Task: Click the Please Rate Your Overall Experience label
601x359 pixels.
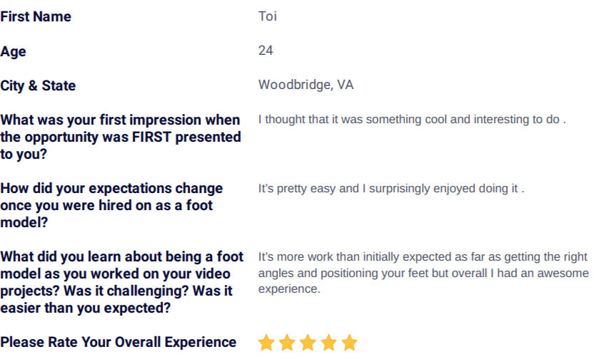Action: 118,342
